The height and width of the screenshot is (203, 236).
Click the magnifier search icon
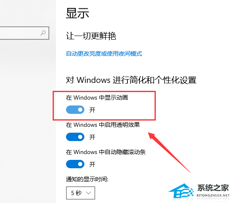(43, 33)
